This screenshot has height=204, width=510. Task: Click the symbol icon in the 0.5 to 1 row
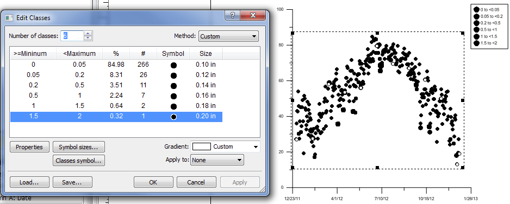(173, 97)
